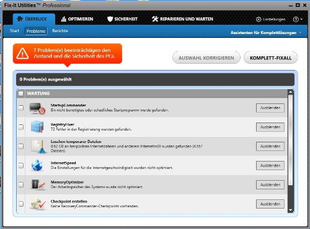This screenshot has height=229, width=310.
Task: Click the InternetSpeed title text
Action: [63, 163]
